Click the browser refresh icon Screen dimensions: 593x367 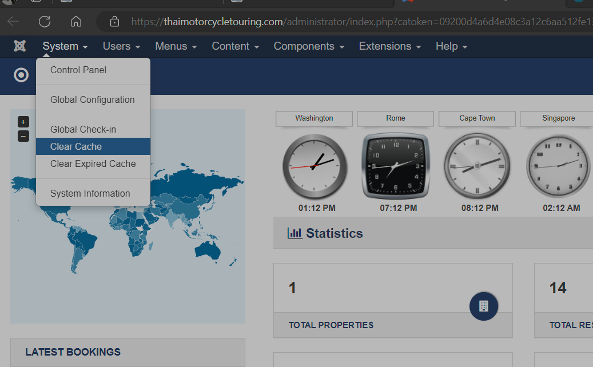[x=45, y=22]
